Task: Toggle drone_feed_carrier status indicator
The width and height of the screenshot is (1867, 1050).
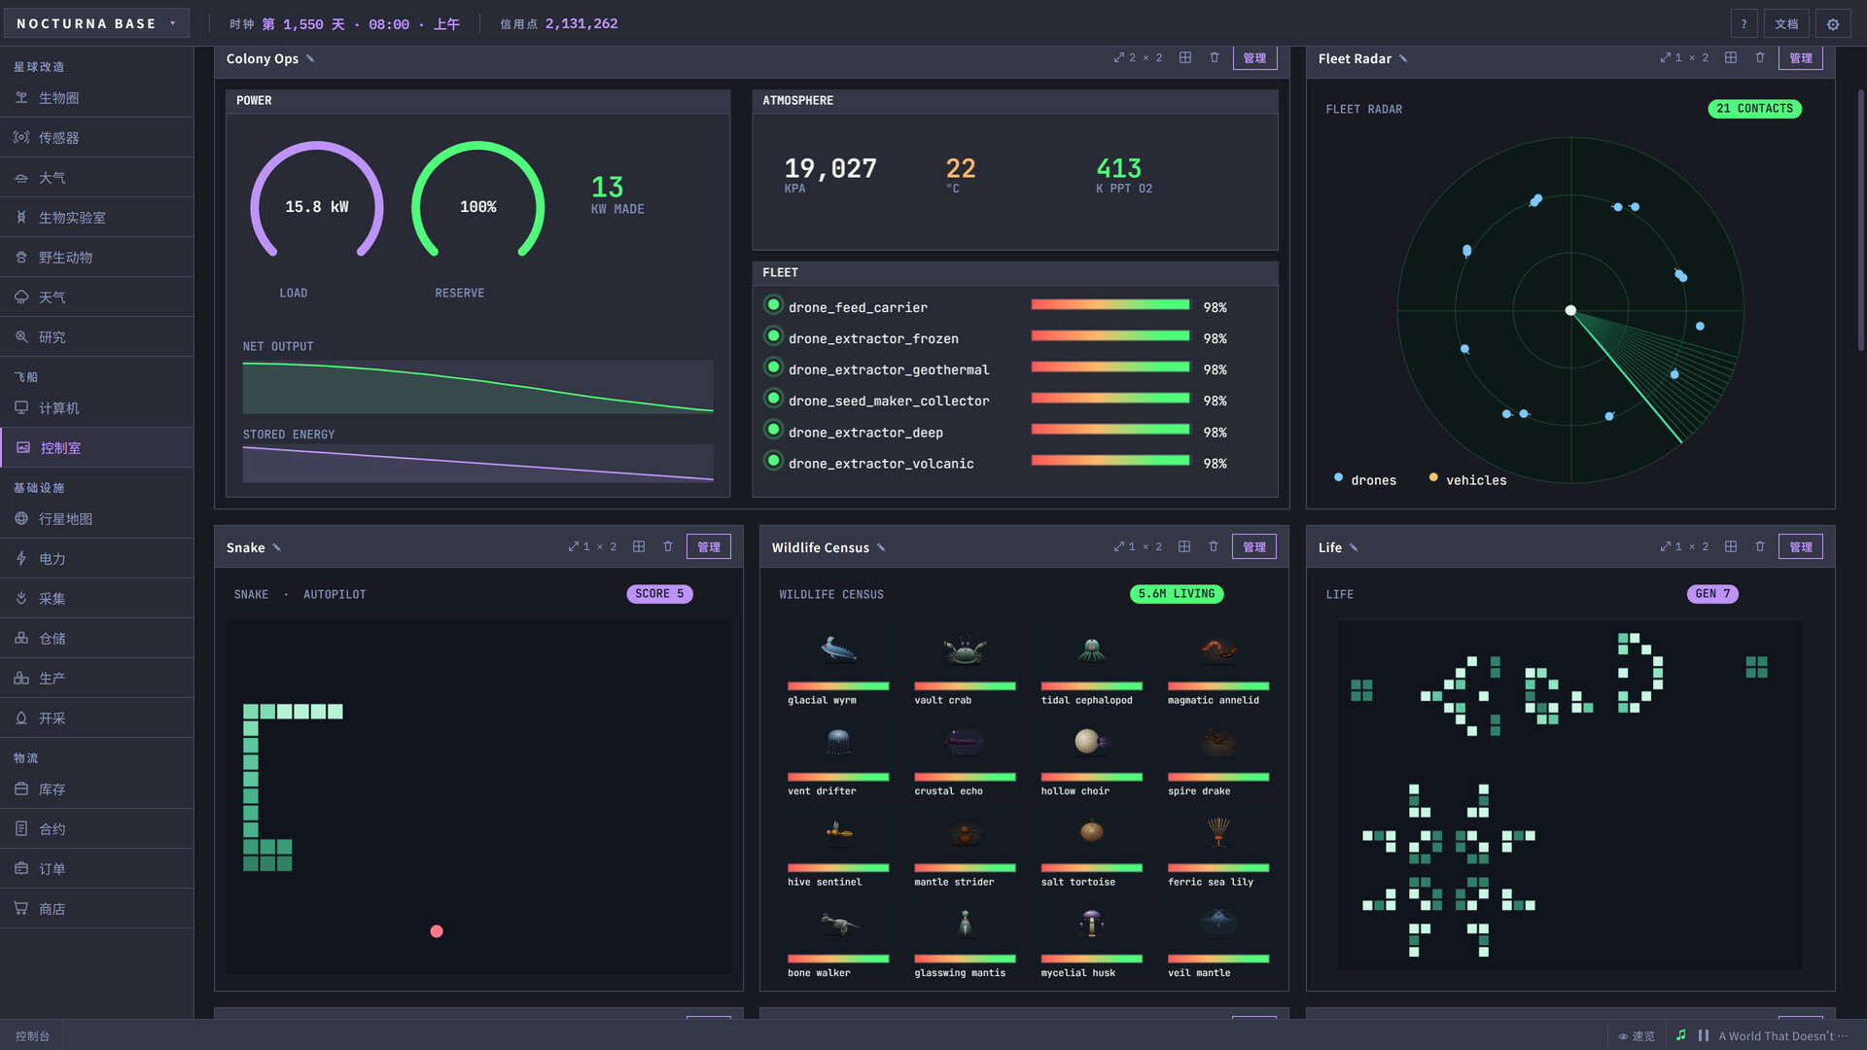Action: (773, 305)
